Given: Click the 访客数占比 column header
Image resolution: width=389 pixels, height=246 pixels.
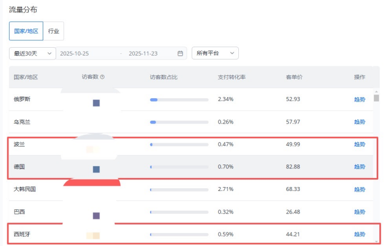Looking at the screenshot, I should [x=164, y=77].
